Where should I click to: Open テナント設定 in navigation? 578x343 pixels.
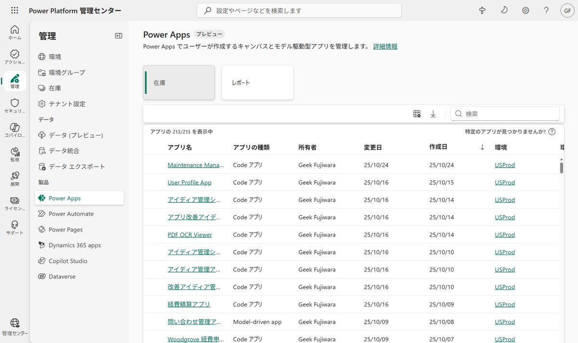coord(79,104)
